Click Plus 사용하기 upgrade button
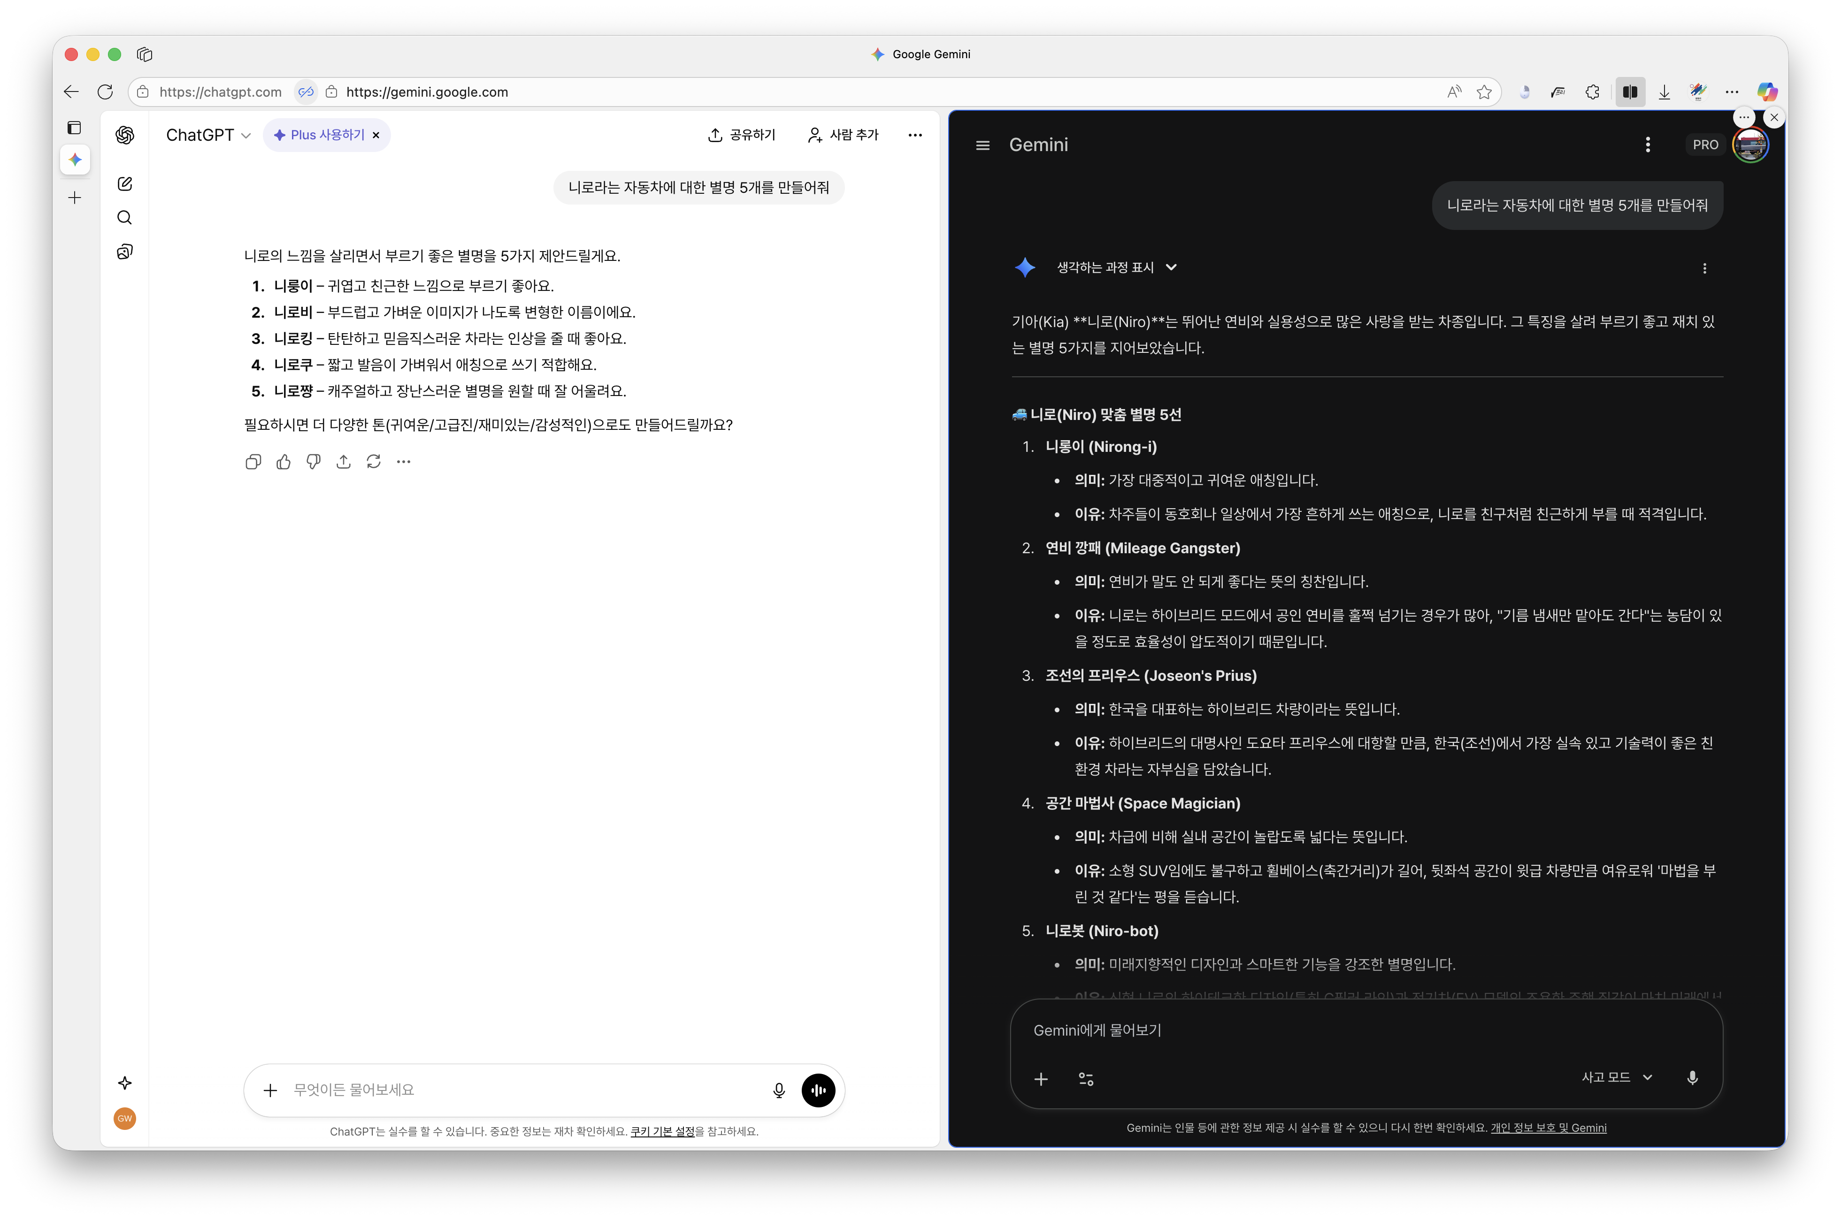The image size is (1841, 1220). click(x=320, y=136)
